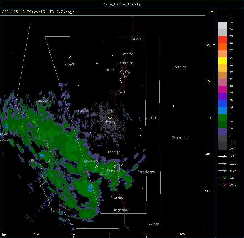The width and height of the screenshot is (244, 238).
Task: Pick the blue 33 dBZ legend swatch
Action: (x=222, y=103)
